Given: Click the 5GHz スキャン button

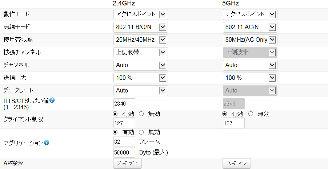Looking at the screenshot, I should (237, 163).
